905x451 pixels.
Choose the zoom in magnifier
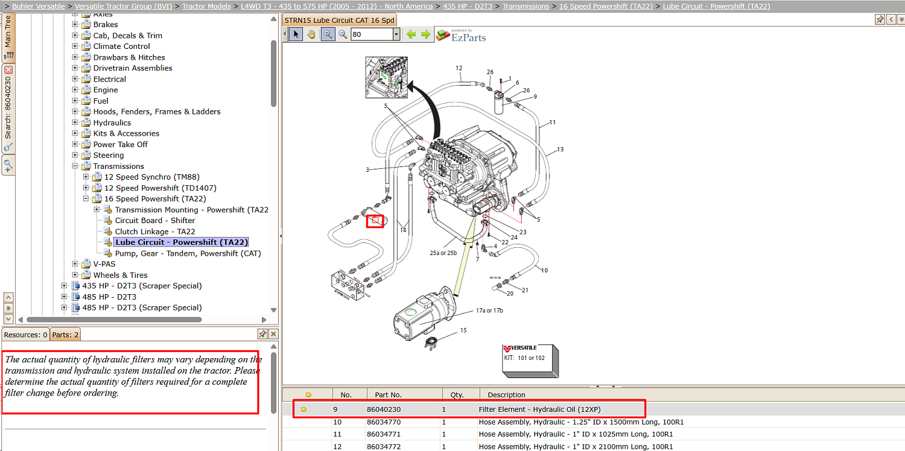click(327, 34)
